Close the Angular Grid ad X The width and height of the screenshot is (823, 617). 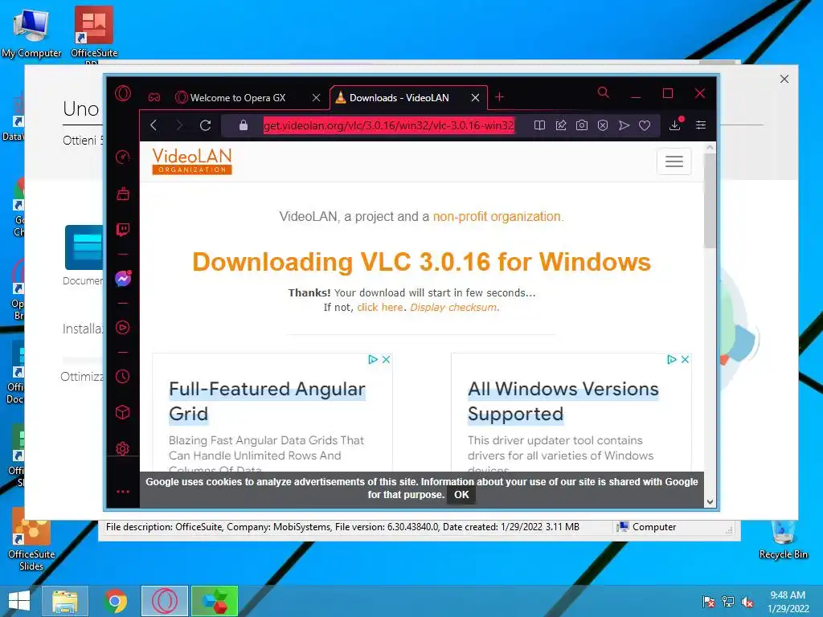(x=387, y=359)
